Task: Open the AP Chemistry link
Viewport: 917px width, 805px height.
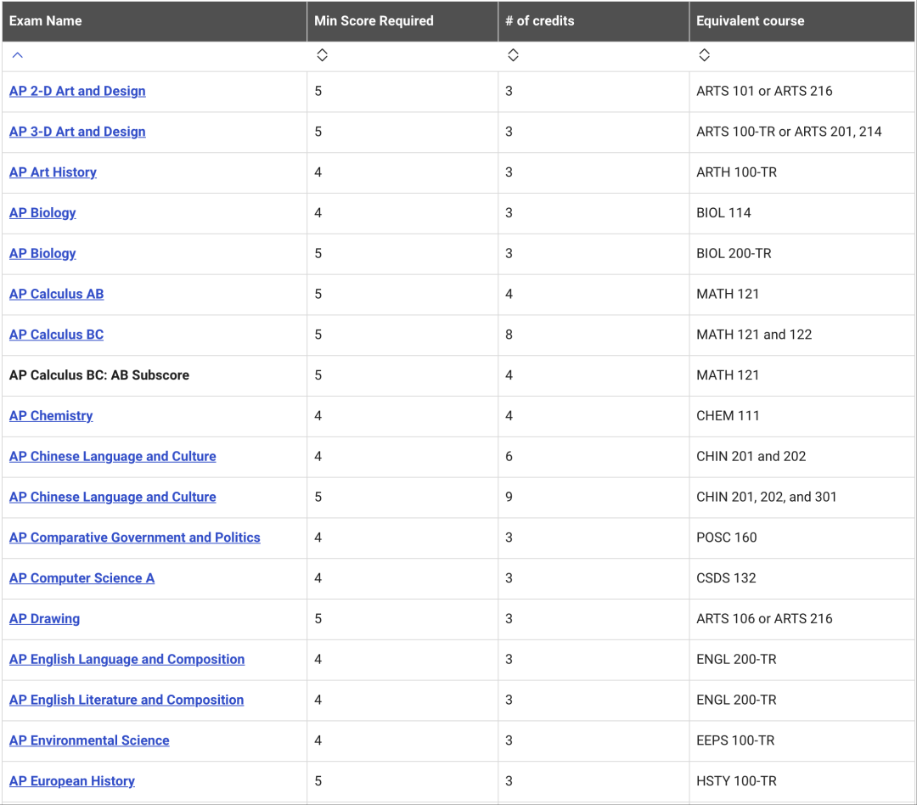Action: click(51, 416)
